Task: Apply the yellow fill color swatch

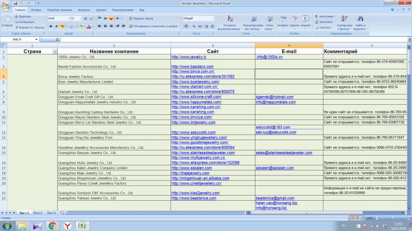Action: tap(81, 26)
